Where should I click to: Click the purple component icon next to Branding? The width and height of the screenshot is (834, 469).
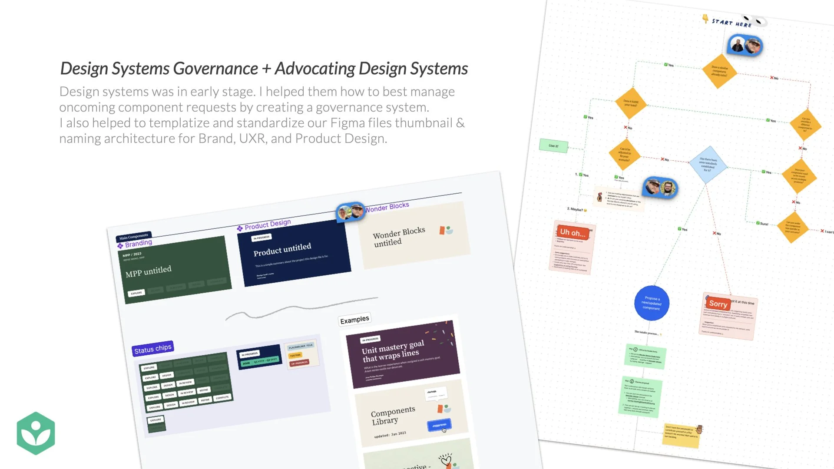coord(120,246)
